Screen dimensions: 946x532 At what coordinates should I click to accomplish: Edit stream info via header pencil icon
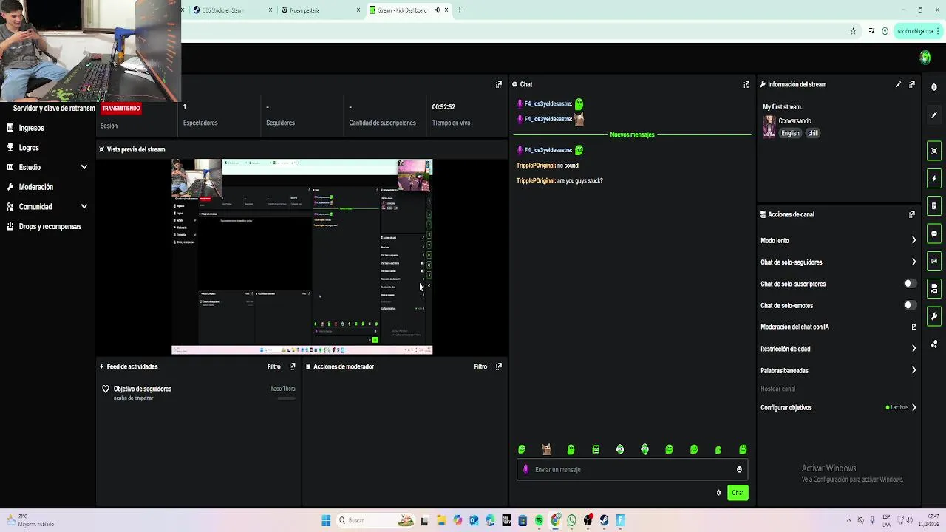(899, 84)
